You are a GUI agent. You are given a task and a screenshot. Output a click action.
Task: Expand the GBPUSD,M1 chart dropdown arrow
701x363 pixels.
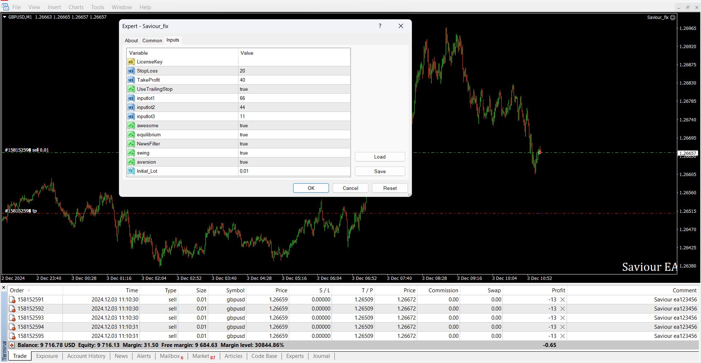point(5,17)
